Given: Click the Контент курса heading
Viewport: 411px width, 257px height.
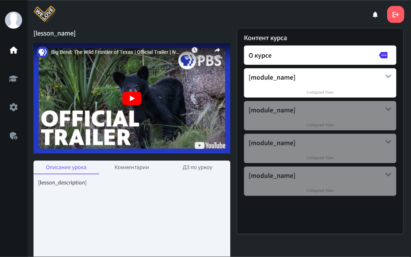Looking at the screenshot, I should (x=265, y=38).
